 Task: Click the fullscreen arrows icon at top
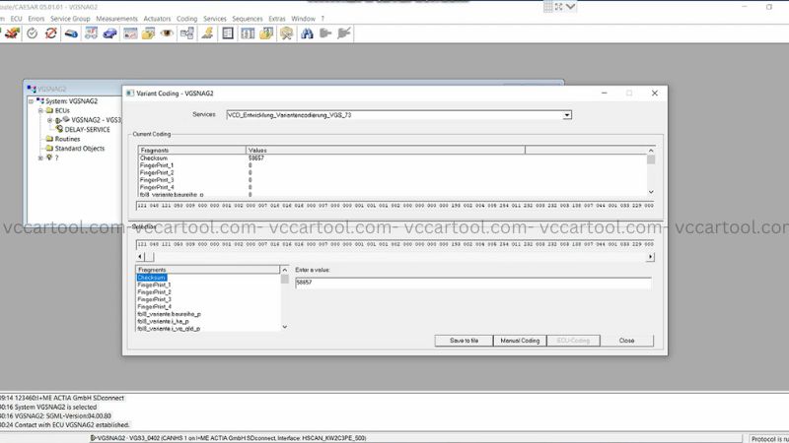559,7
